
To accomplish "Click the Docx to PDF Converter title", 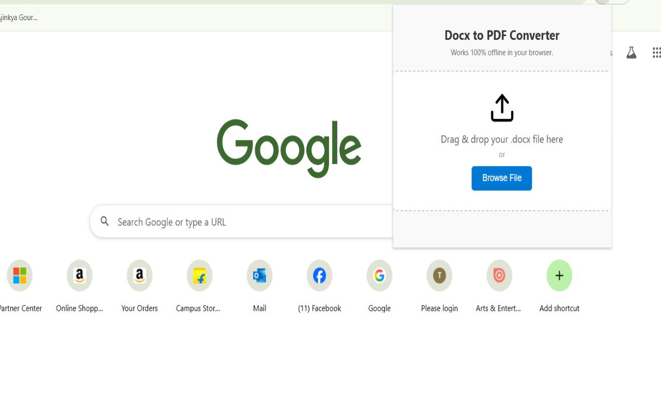I will 502,36.
